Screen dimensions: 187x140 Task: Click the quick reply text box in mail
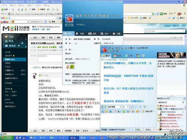click(x=50, y=58)
